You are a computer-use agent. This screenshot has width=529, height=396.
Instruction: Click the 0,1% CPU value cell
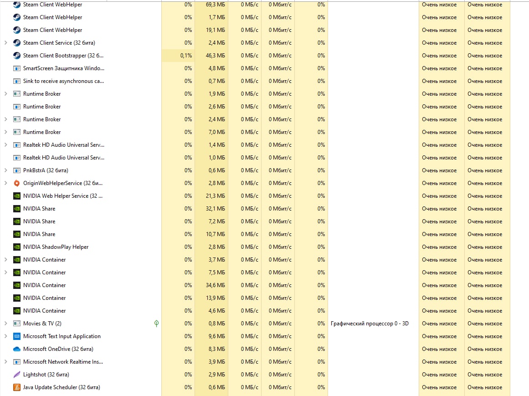click(178, 55)
